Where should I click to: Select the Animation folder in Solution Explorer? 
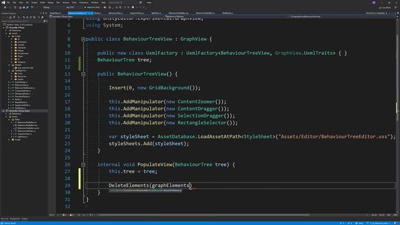[22, 42]
